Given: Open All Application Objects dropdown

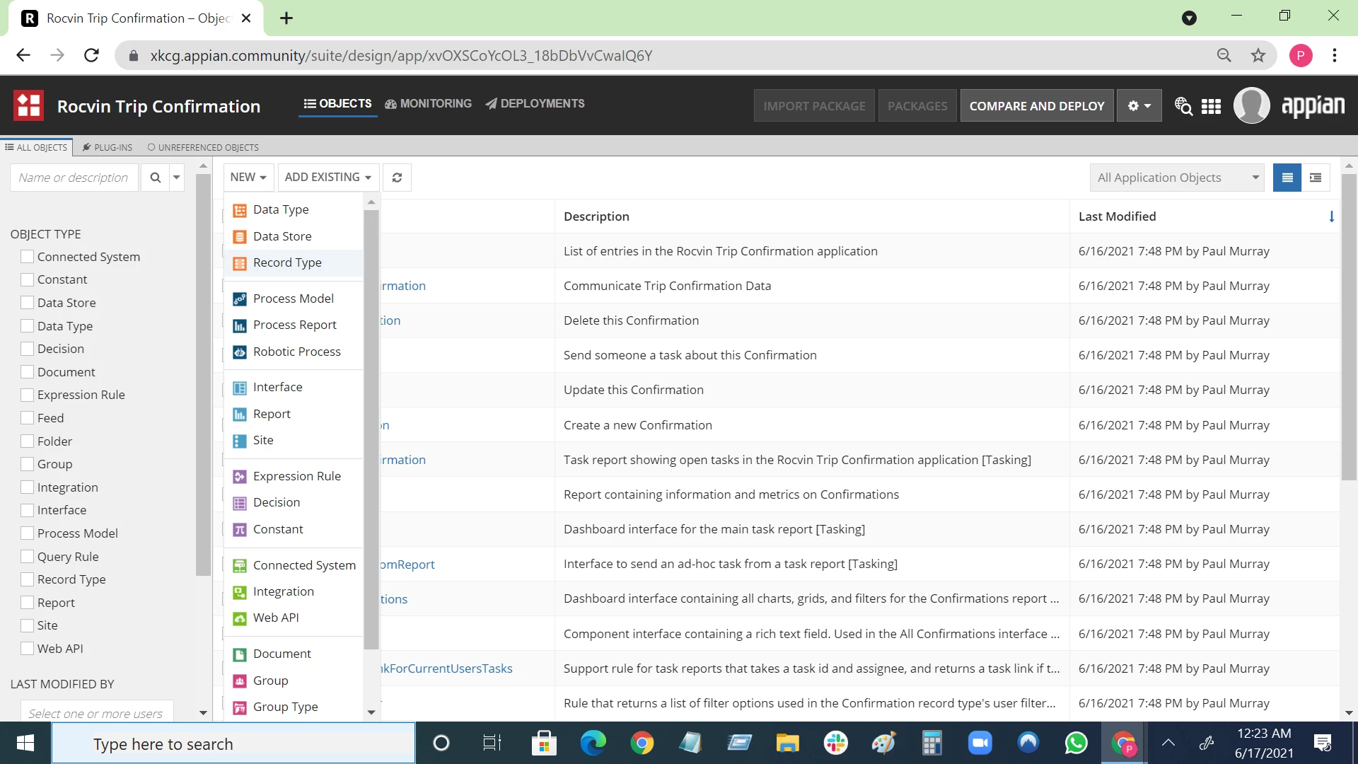Looking at the screenshot, I should coord(1178,178).
